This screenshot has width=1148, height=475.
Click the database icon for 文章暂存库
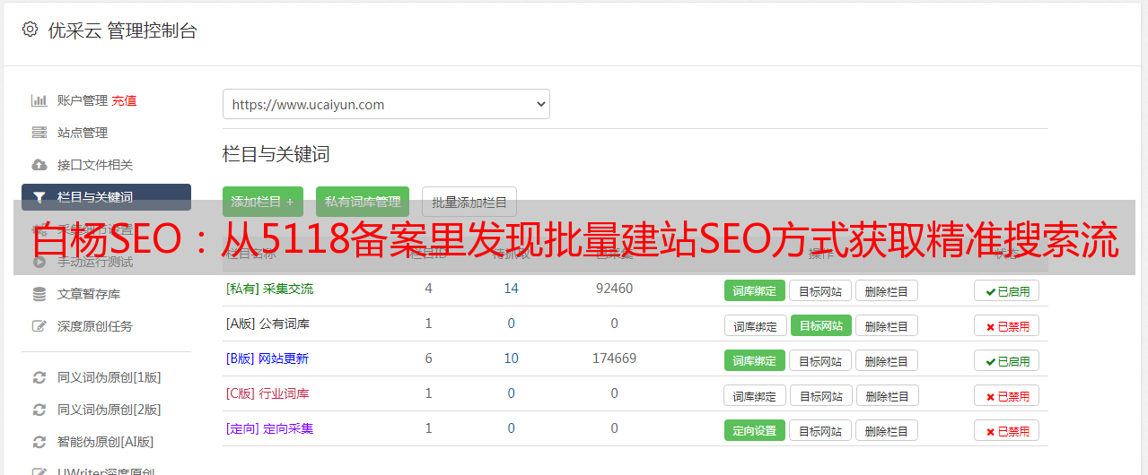tap(39, 294)
